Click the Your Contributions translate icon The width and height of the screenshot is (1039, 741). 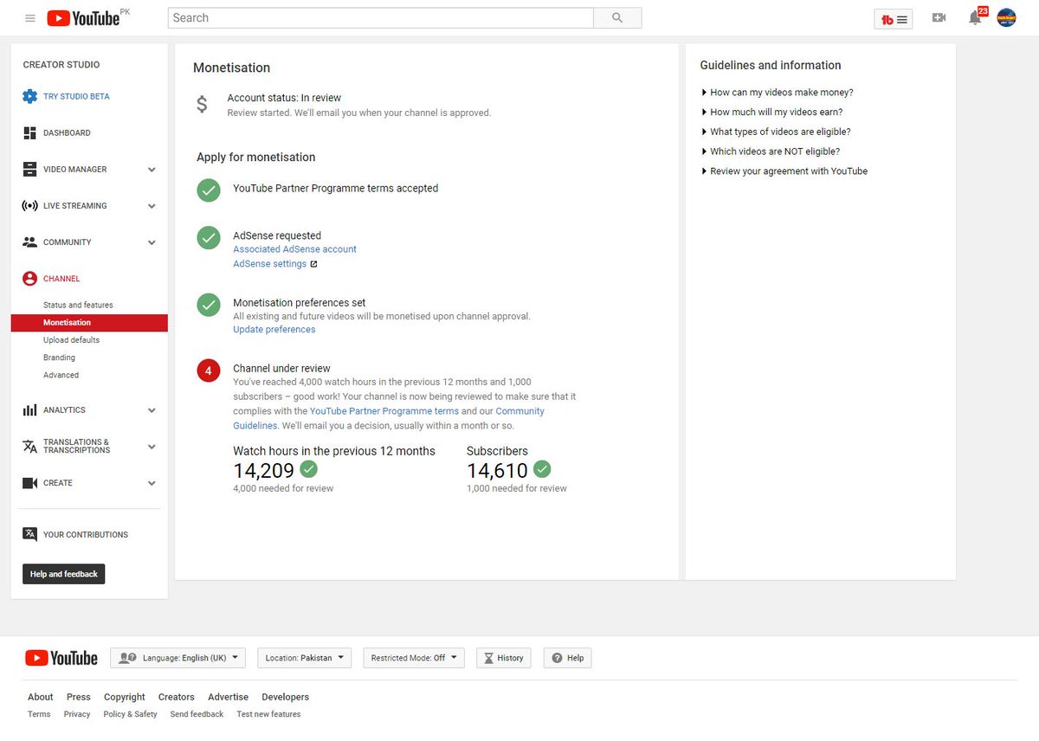click(x=30, y=534)
